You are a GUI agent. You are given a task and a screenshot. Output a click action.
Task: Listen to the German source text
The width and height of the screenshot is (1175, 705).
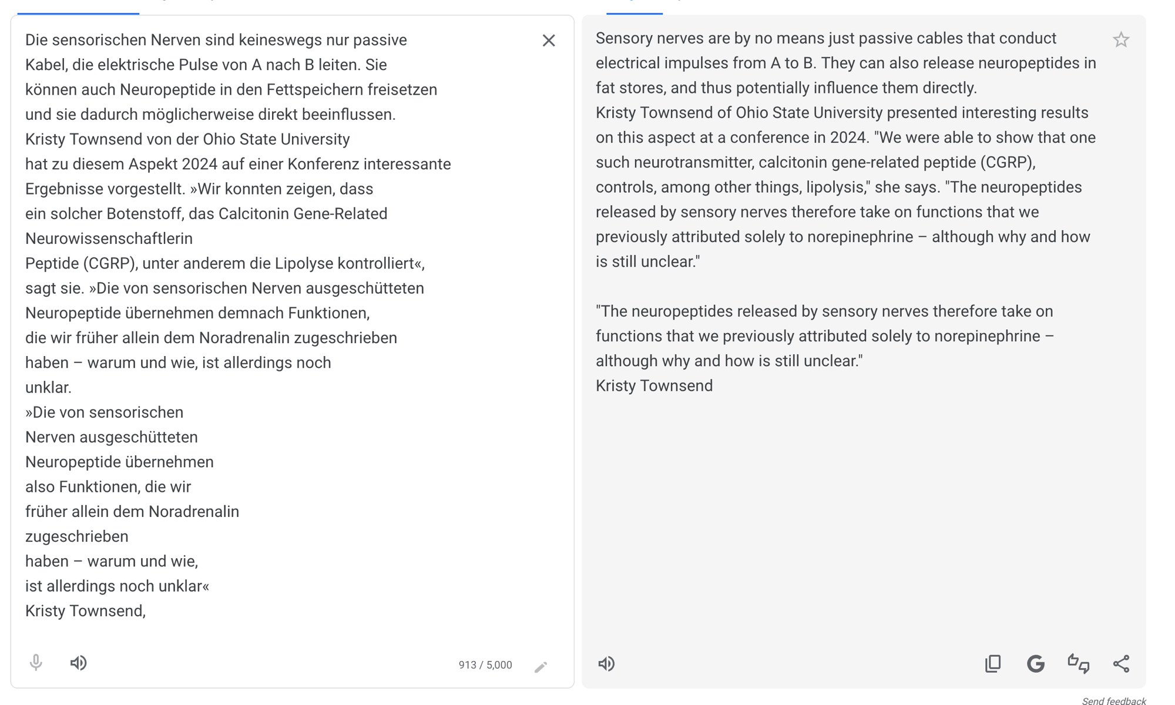tap(79, 663)
